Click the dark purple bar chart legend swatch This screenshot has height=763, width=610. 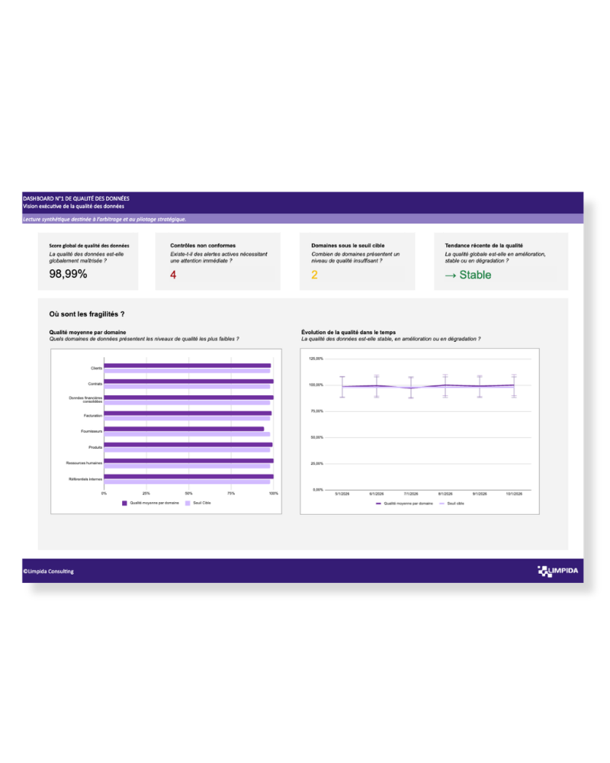[x=124, y=503]
